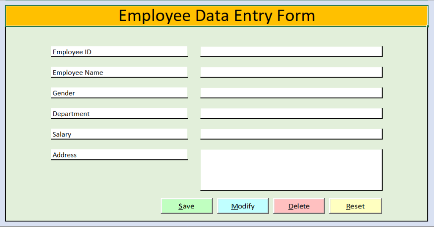Click the green Save button

coord(187,206)
